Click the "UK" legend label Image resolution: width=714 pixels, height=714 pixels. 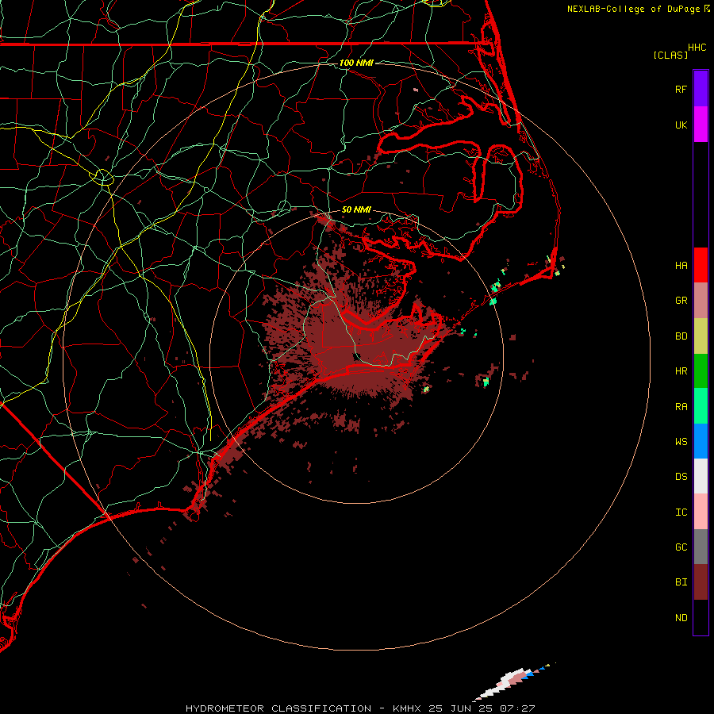(x=681, y=125)
